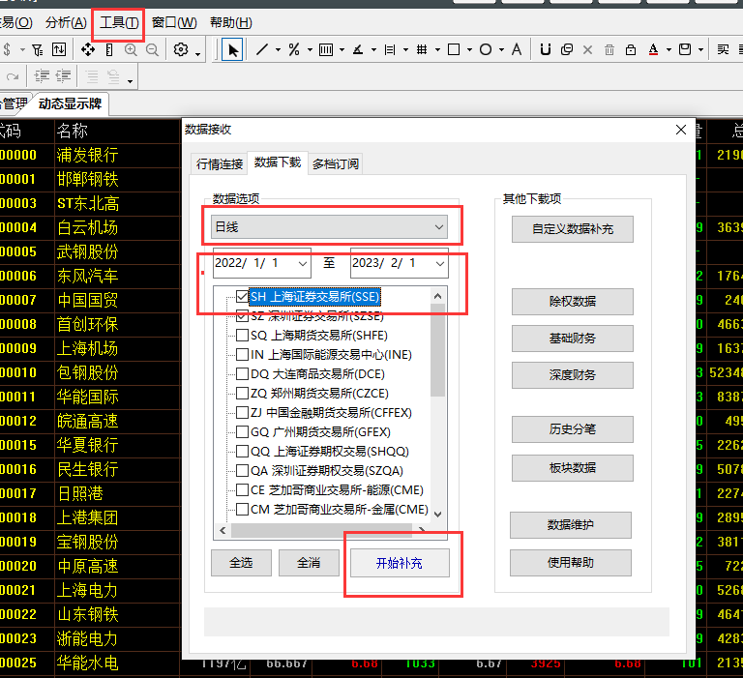Viewport: 743px width, 678px height.
Task: Select the percent retracement tool
Action: 294,49
